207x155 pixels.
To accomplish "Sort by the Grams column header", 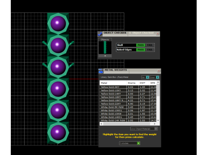I will (132, 83).
